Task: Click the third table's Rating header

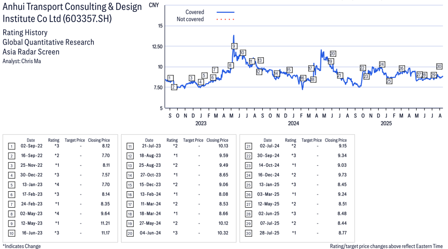Action: click(290, 140)
